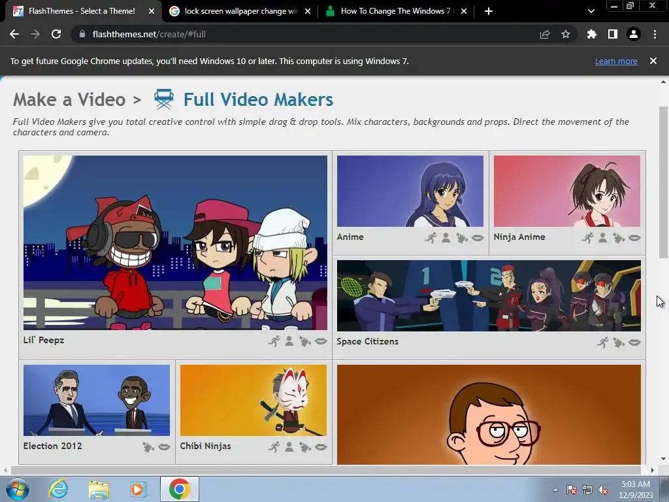Click the running figure icon under Lil' Peepz
The height and width of the screenshot is (502, 669).
tap(274, 341)
